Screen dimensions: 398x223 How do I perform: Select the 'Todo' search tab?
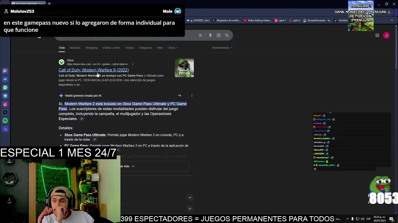point(62,48)
